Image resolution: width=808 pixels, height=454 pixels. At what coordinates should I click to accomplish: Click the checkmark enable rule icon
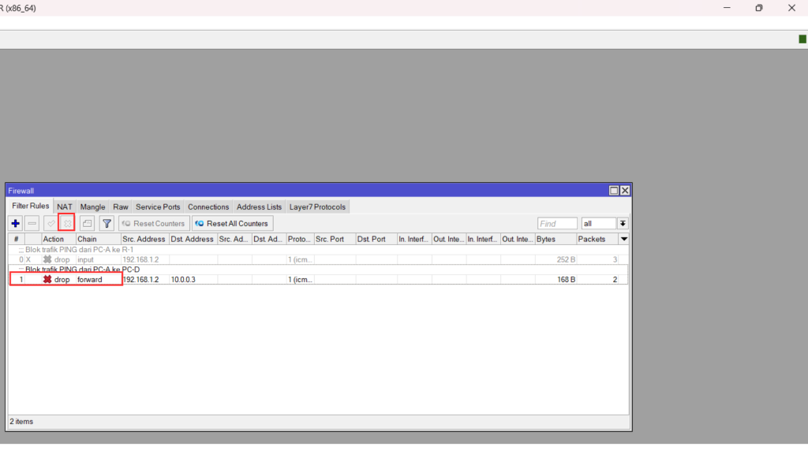[x=50, y=224]
